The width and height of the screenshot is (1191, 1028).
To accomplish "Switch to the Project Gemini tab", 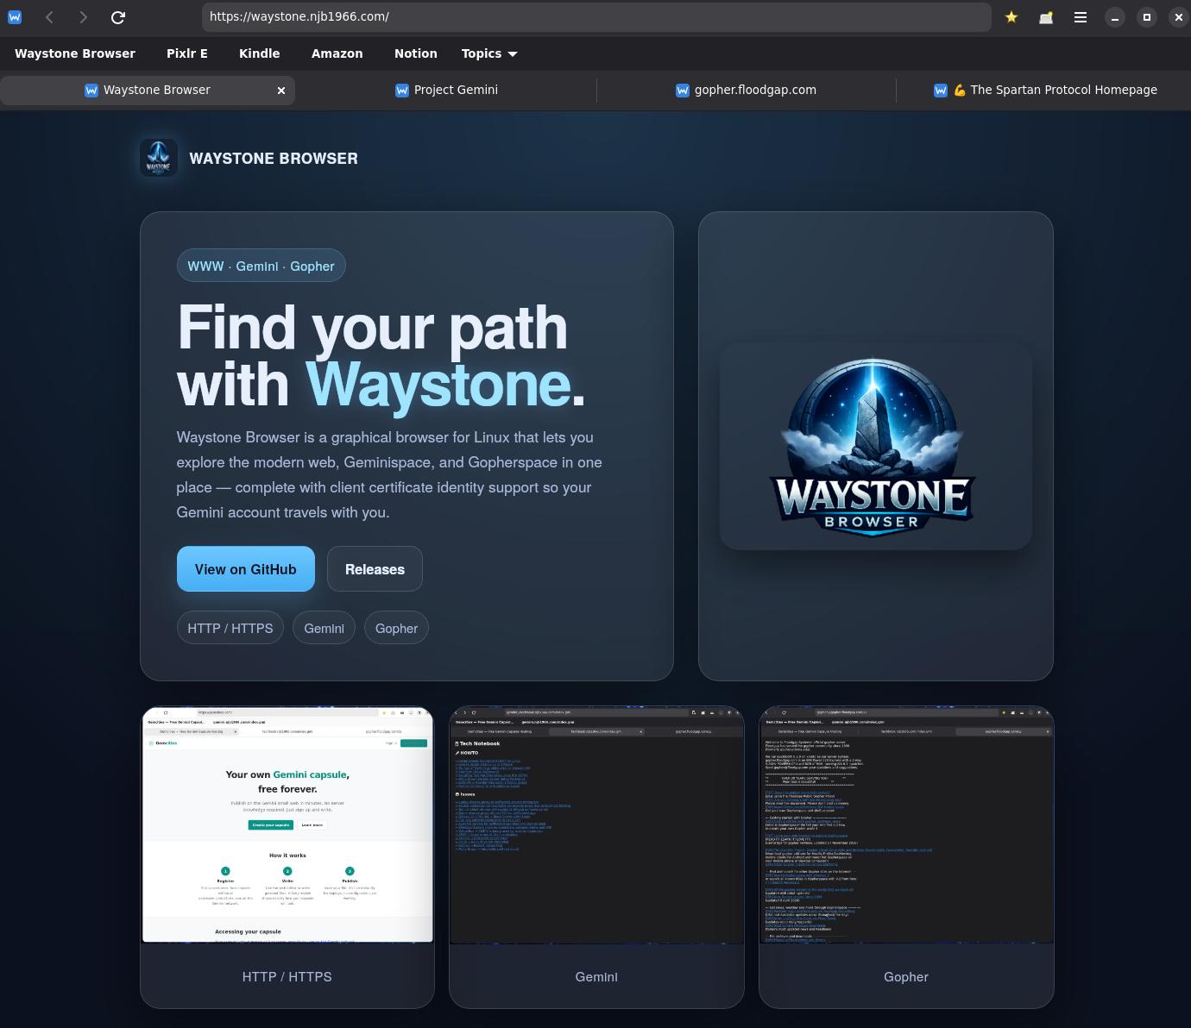I will (x=446, y=90).
